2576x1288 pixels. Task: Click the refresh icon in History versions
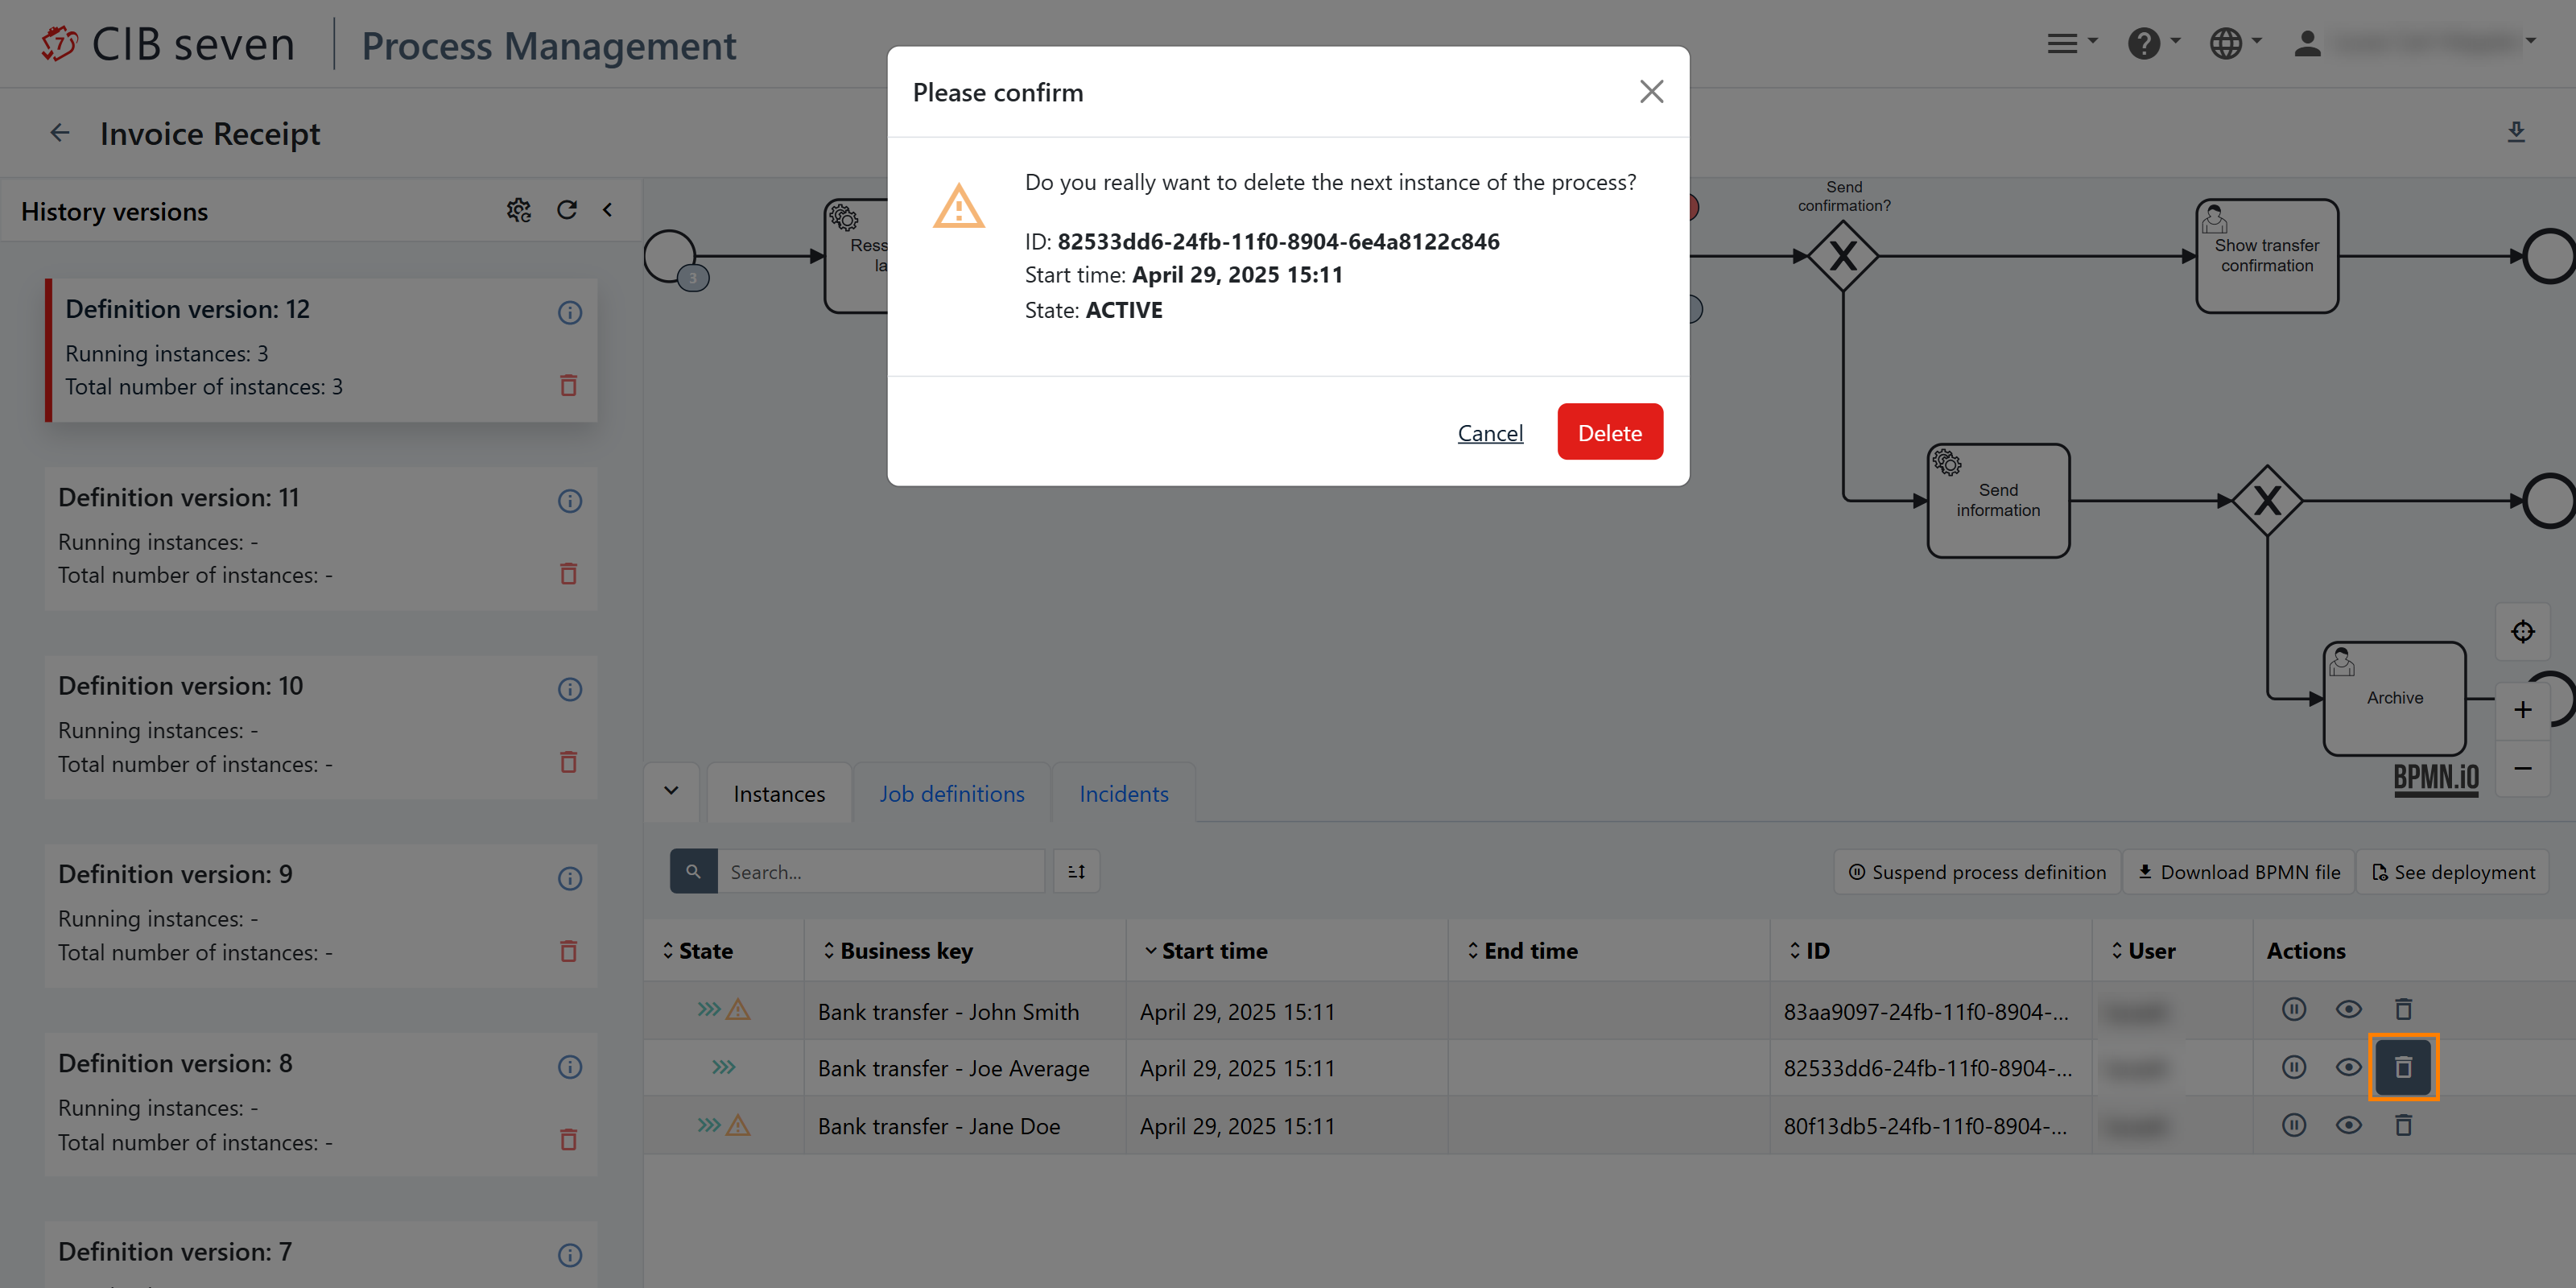point(567,210)
